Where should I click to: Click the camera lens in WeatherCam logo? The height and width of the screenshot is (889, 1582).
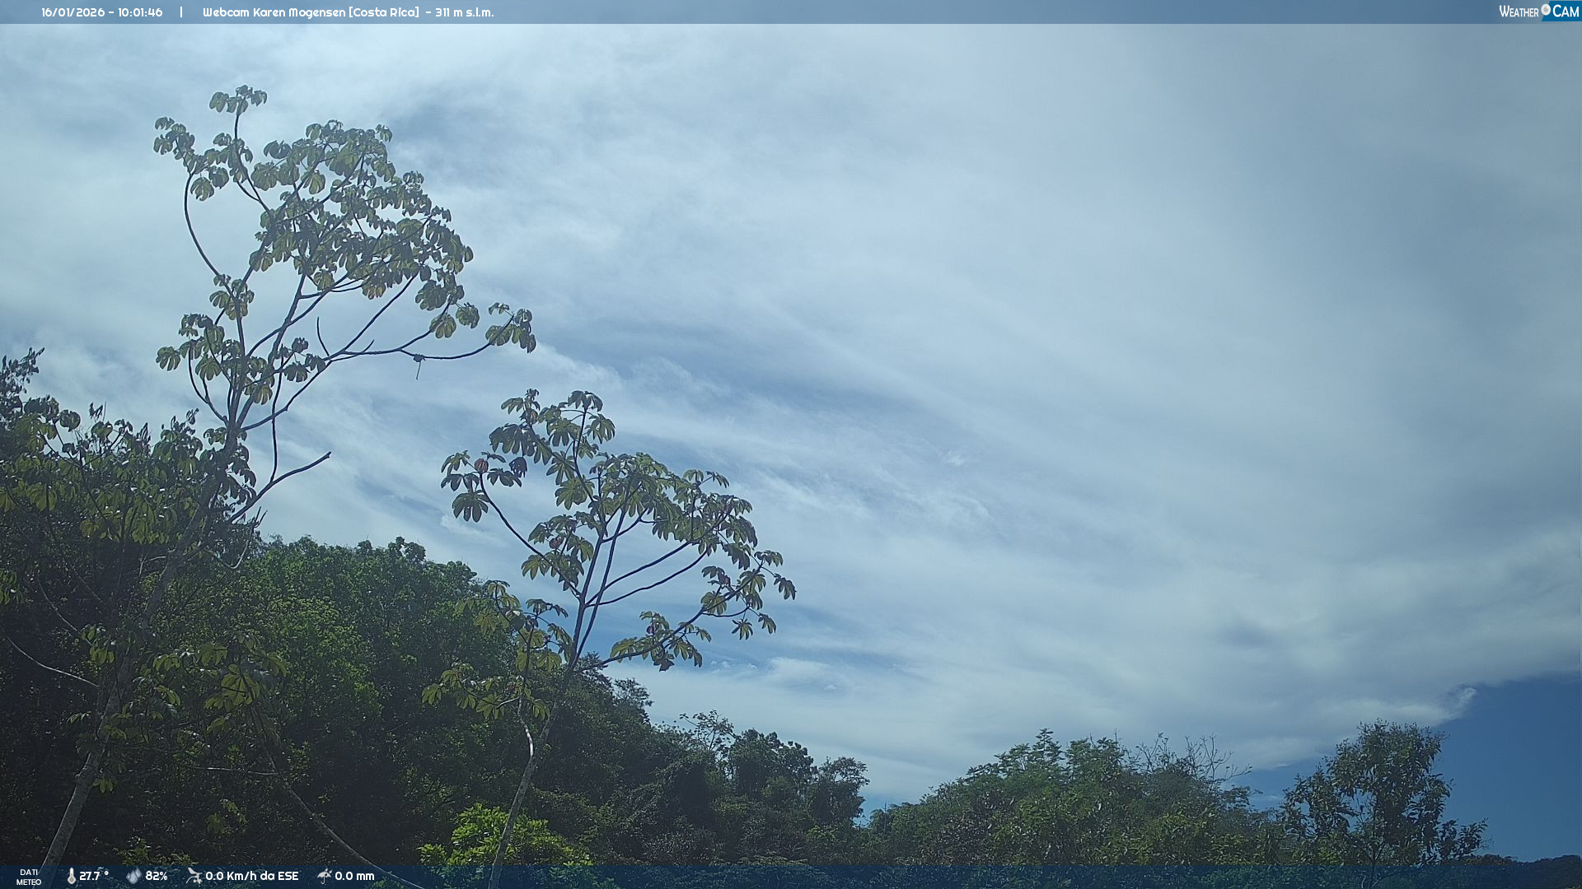click(1545, 9)
